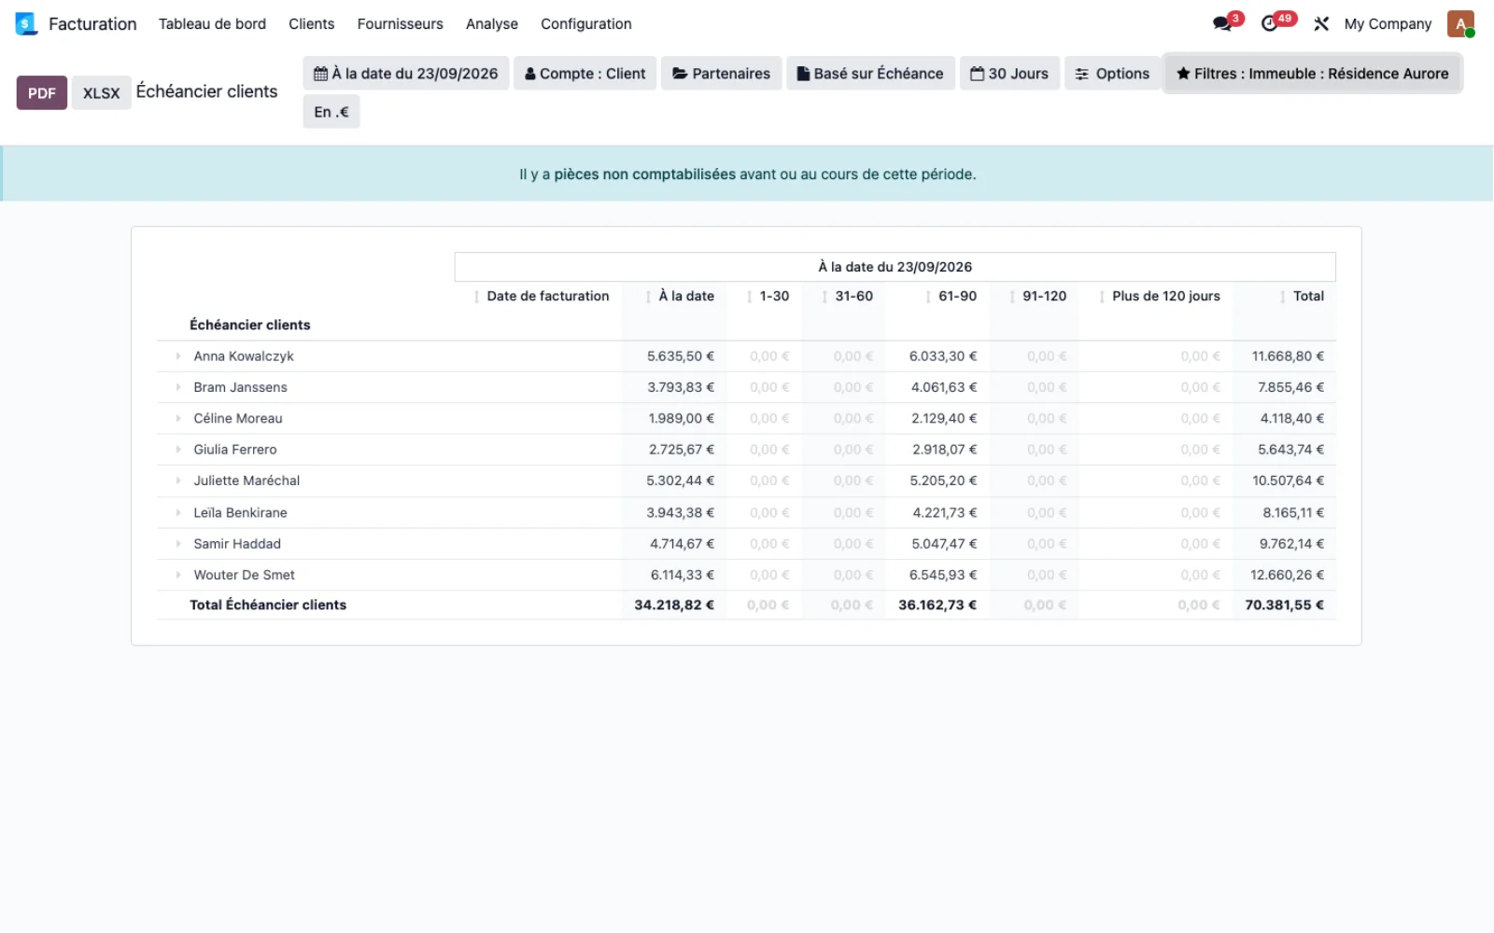Image resolution: width=1494 pixels, height=933 pixels.
Task: Expand the Giulia Ferrero row
Action: [x=178, y=450]
